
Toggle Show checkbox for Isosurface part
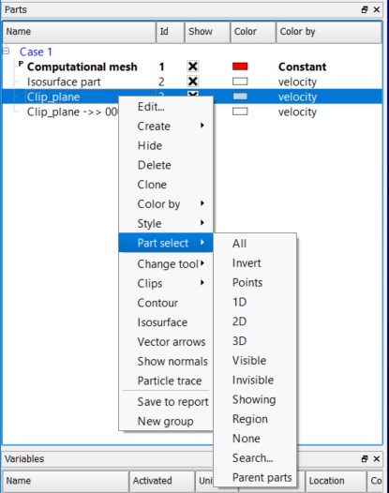[x=192, y=82]
